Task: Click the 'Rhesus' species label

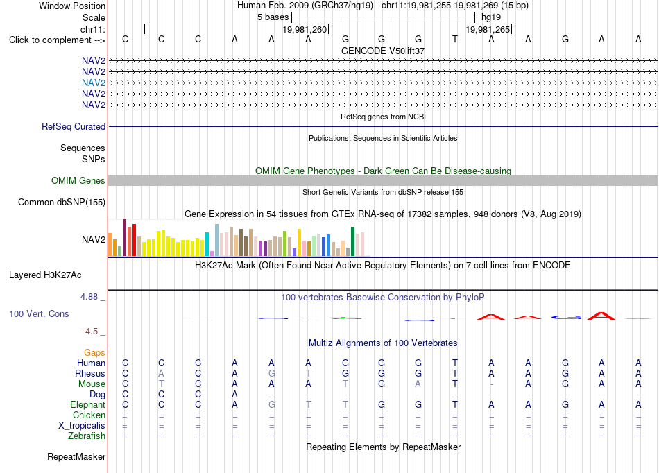Action: click(x=90, y=373)
